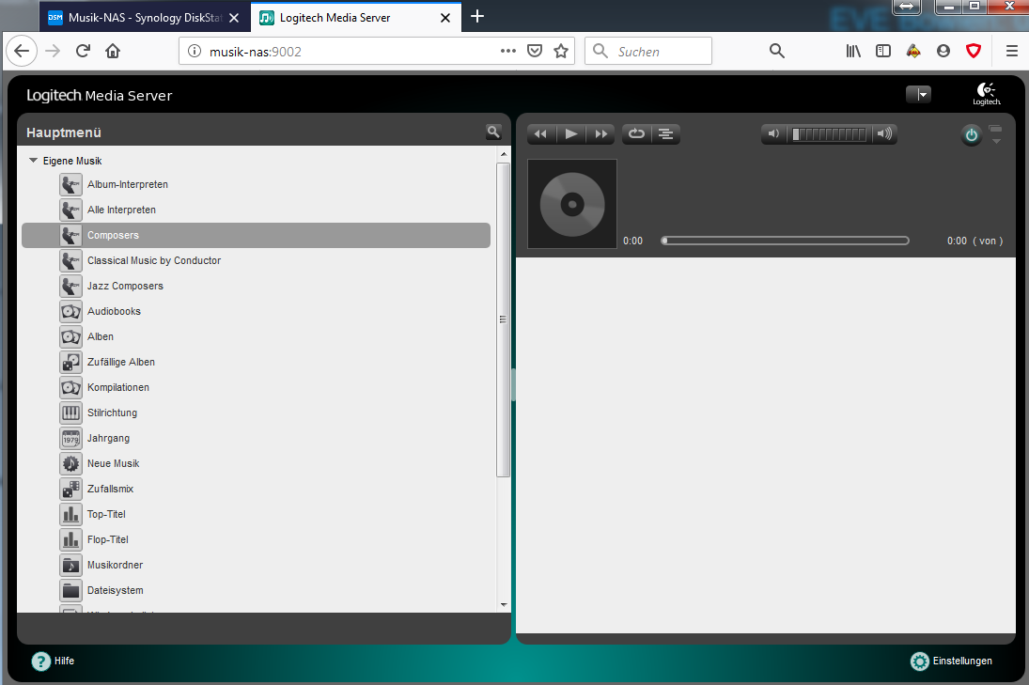Image resolution: width=1029 pixels, height=685 pixels.
Task: Open the Album-Interpreten icon
Action: [x=70, y=184]
